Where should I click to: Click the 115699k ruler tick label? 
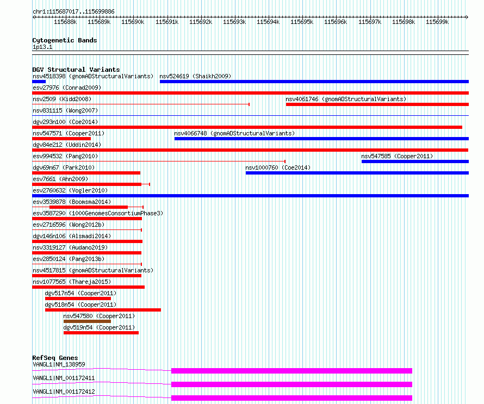(x=437, y=22)
